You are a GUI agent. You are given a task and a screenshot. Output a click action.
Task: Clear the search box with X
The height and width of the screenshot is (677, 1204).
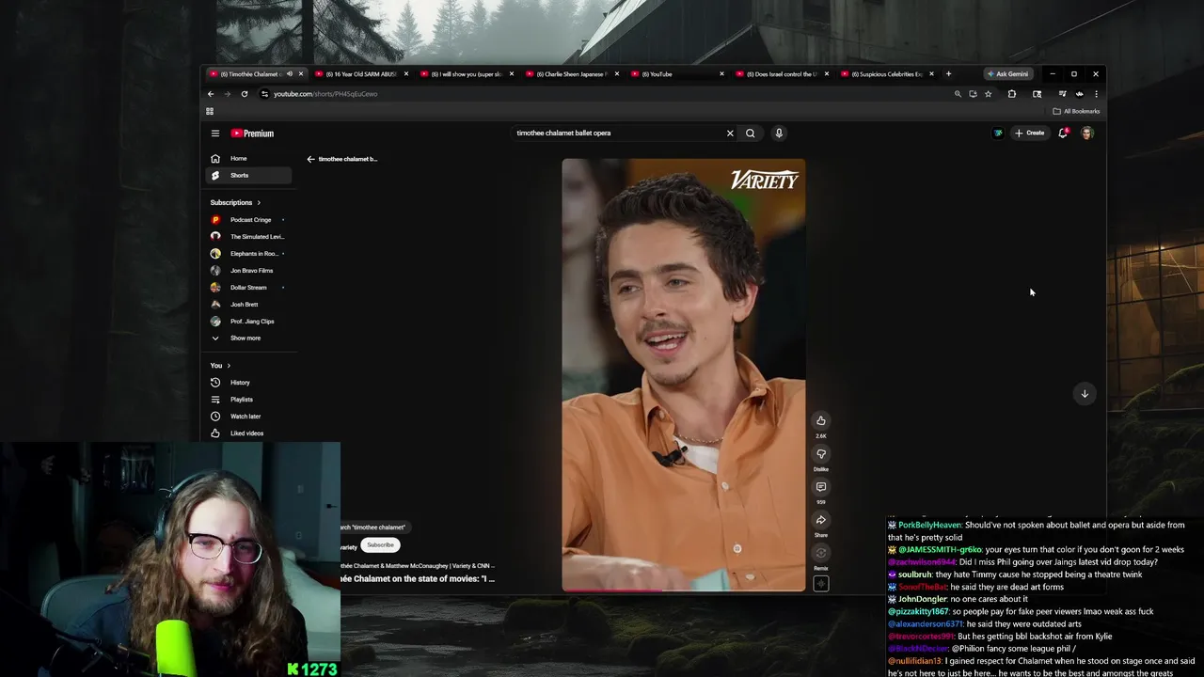[730, 133]
